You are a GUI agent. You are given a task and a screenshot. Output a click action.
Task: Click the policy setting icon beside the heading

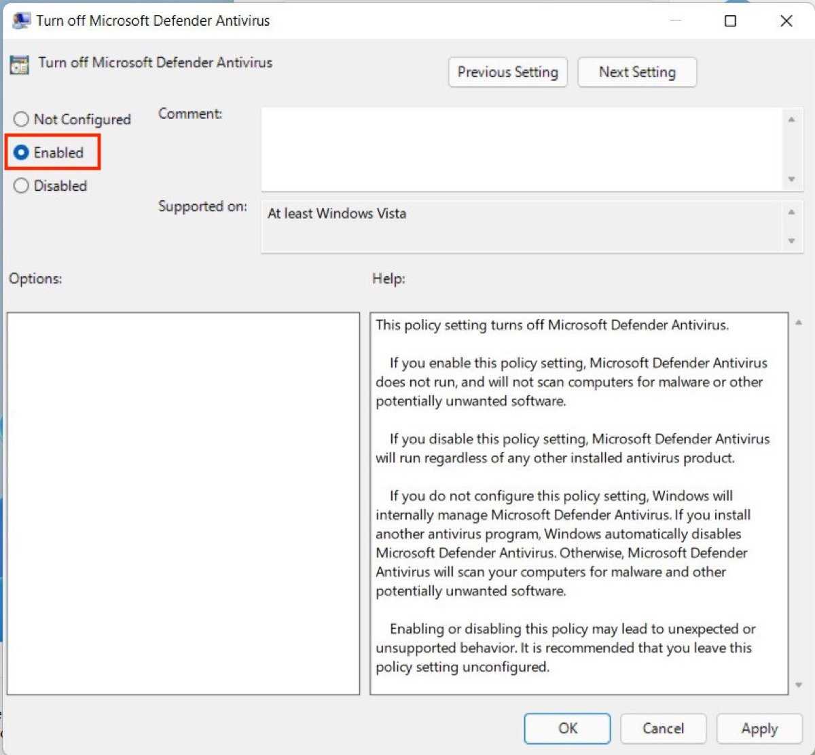point(19,65)
